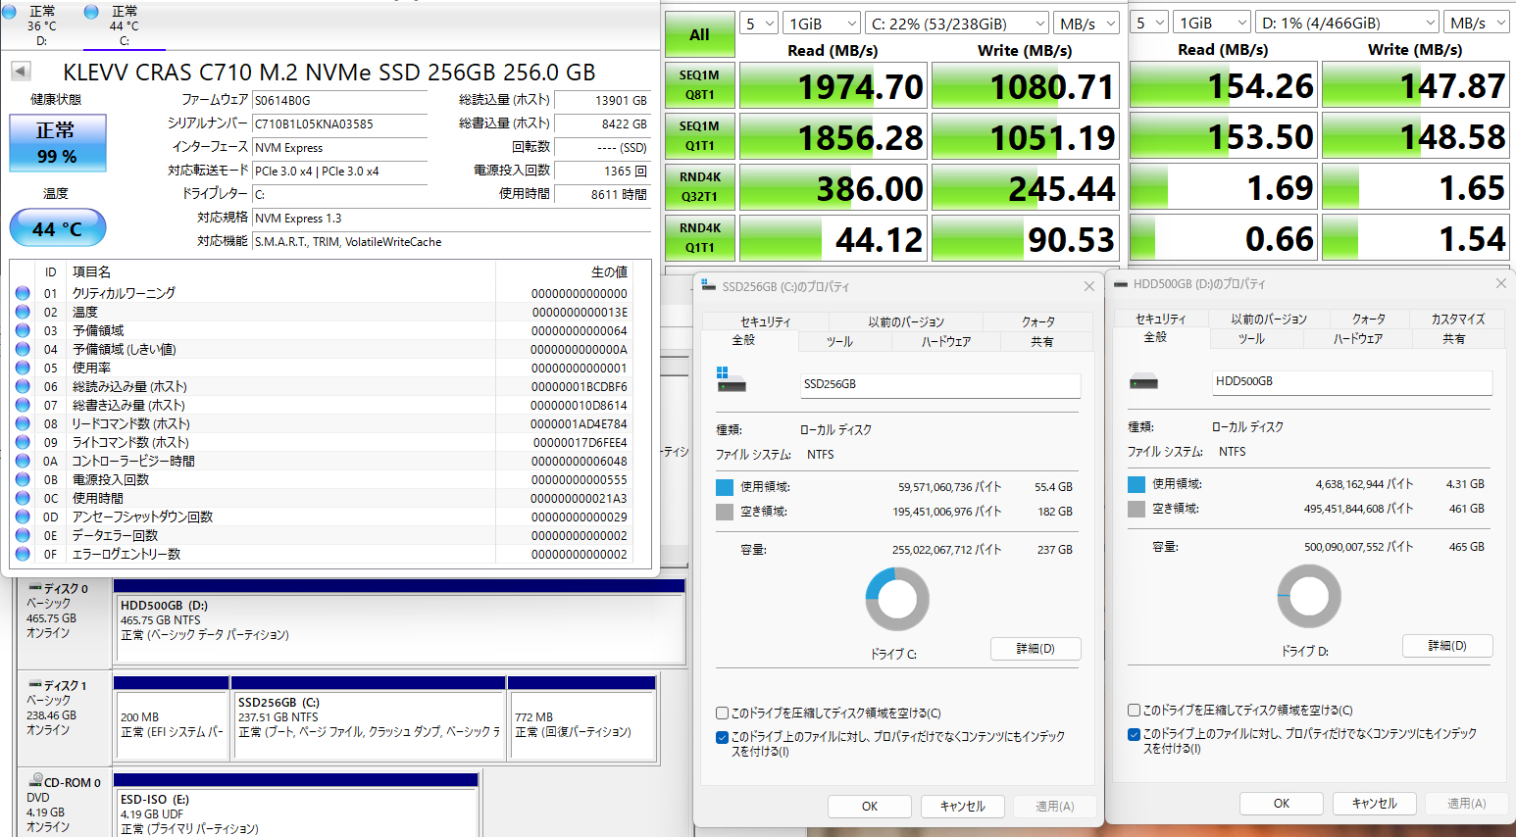
Task: Click the SSD256GB volume name text field
Action: (x=939, y=384)
